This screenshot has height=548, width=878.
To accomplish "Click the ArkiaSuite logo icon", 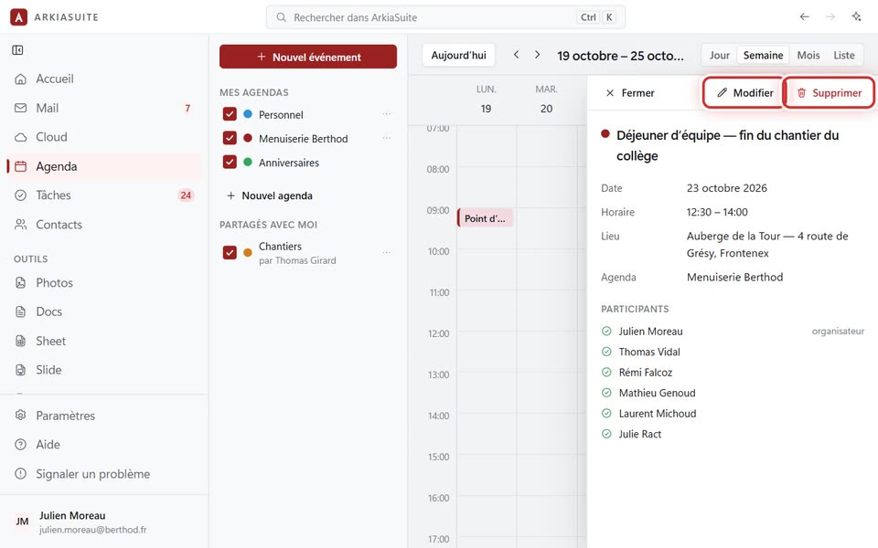I will click(x=18, y=17).
